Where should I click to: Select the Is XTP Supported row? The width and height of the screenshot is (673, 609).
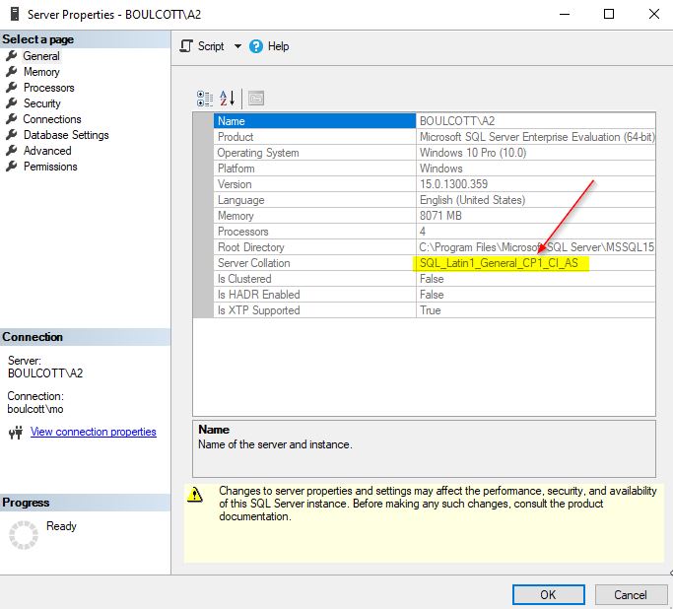point(434,310)
